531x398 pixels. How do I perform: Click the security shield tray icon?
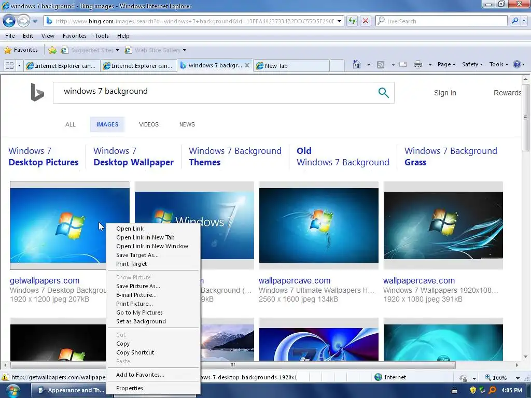[473, 390]
